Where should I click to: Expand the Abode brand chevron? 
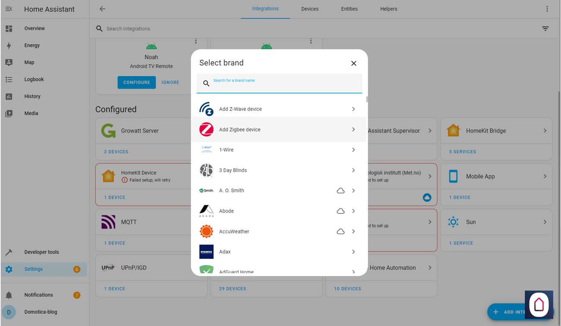[x=353, y=211]
